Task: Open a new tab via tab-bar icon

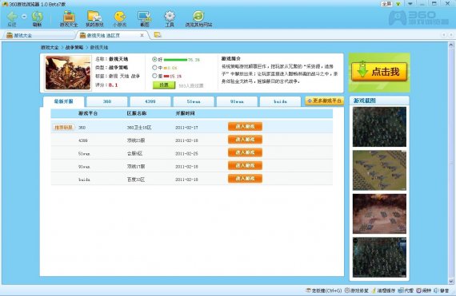Action: (158, 35)
